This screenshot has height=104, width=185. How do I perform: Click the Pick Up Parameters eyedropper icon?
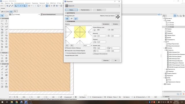pyautogui.click(x=10, y=6)
